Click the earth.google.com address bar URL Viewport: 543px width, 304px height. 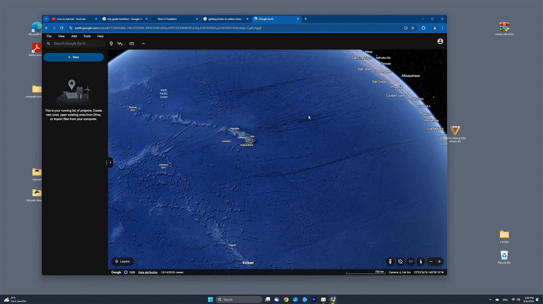(168, 28)
